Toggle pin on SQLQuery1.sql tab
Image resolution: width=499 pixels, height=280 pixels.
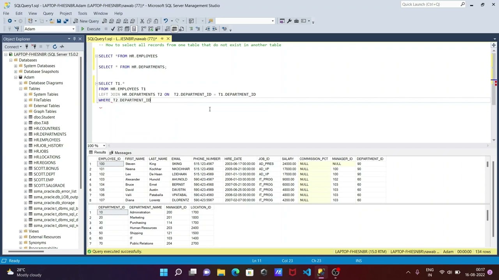point(162,39)
